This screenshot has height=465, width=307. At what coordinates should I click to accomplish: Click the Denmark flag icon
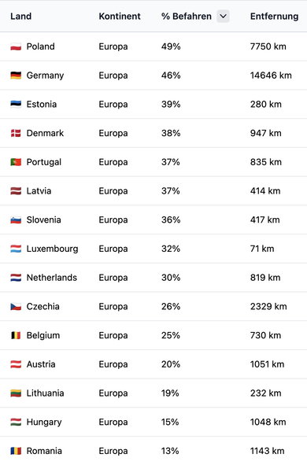click(16, 133)
